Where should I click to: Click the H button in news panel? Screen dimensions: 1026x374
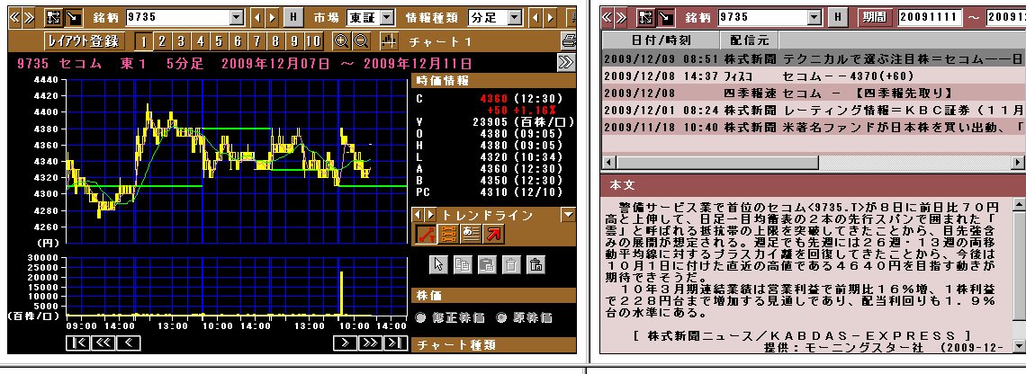click(x=837, y=18)
